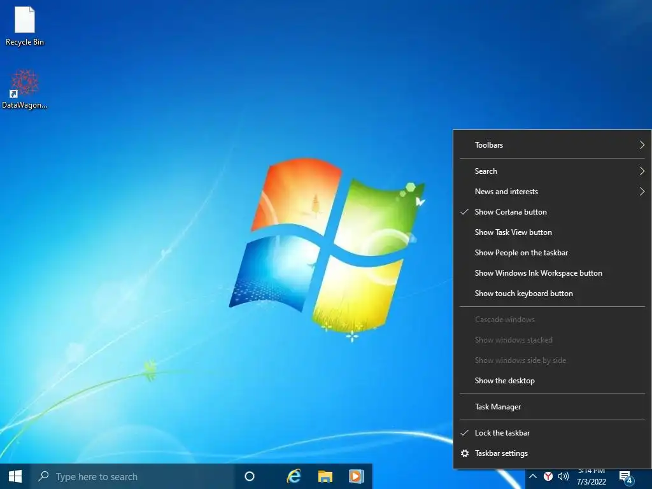652x489 pixels.
Task: Open the red Y system tray icon
Action: (x=548, y=476)
